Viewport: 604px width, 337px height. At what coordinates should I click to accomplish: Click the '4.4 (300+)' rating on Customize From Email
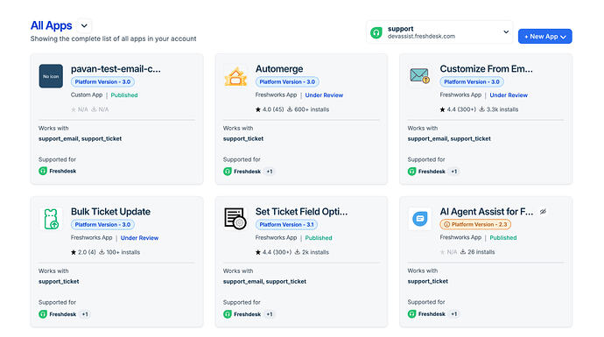tap(461, 109)
